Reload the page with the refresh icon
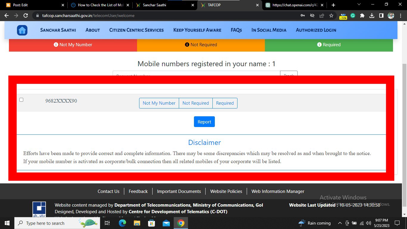 pyautogui.click(x=26, y=16)
